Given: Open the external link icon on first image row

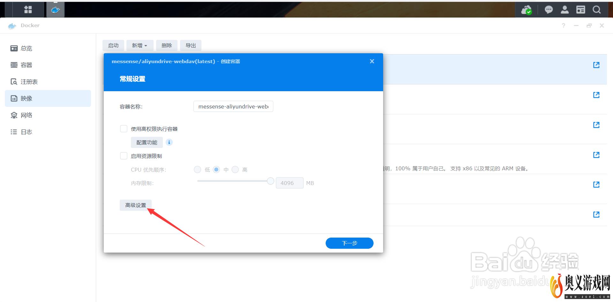Looking at the screenshot, I should coord(596,65).
